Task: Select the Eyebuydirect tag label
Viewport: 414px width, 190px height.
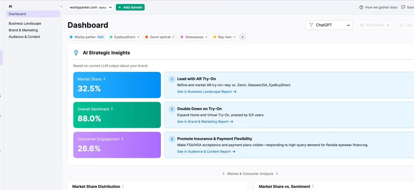Action: pos(125,37)
